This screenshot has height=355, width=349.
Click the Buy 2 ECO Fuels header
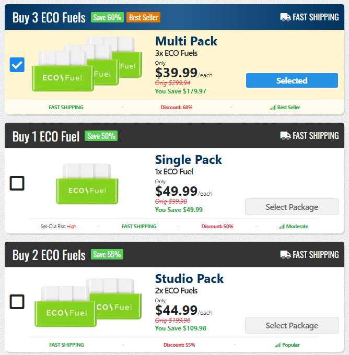coord(49,255)
